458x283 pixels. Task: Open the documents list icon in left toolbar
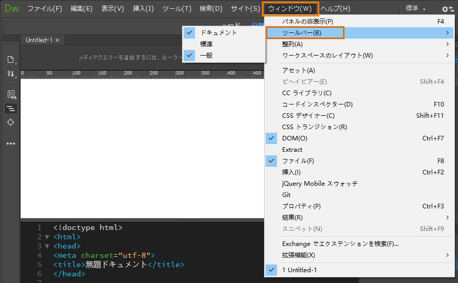click(11, 60)
